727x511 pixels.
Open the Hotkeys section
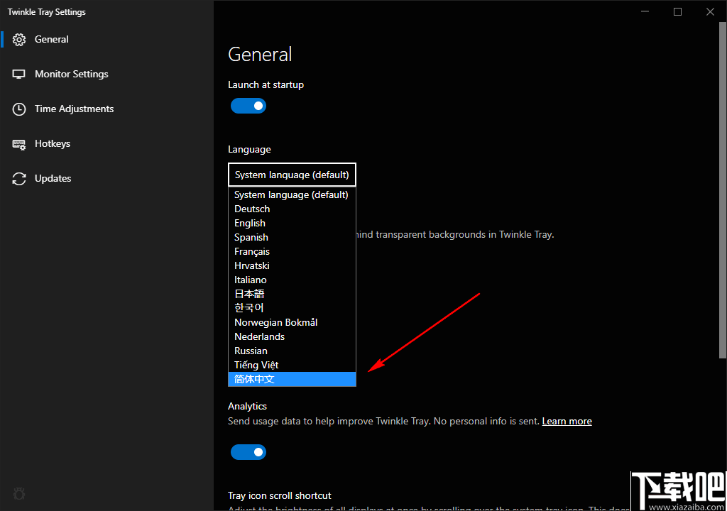[106, 144]
